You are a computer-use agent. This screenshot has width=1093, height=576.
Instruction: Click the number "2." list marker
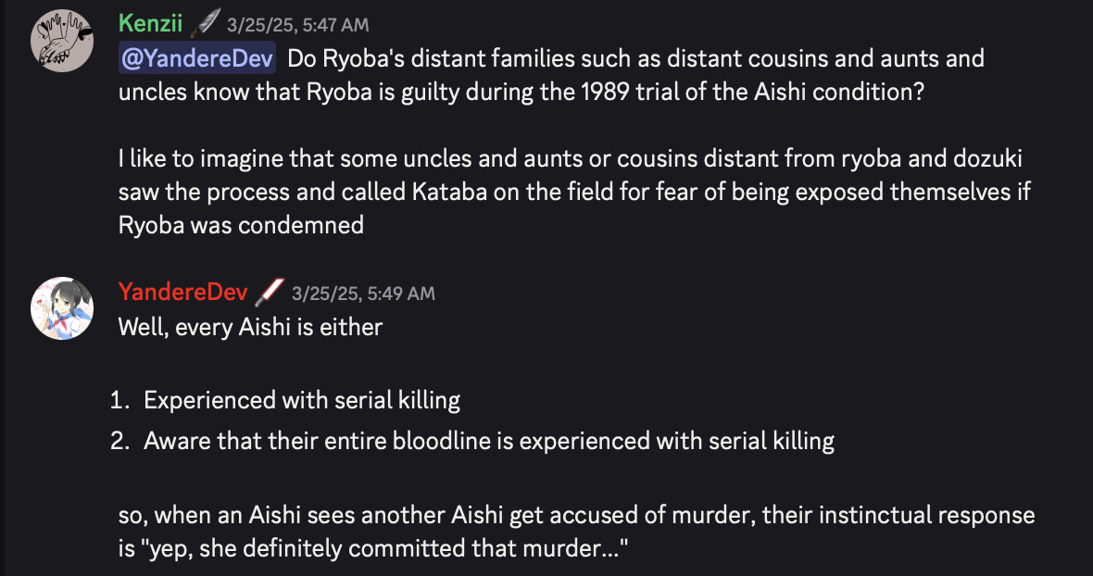[x=119, y=441]
